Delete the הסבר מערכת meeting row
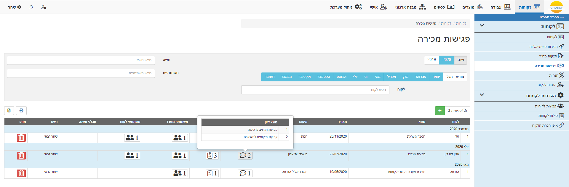The height and width of the screenshot is (187, 569). tap(21, 138)
